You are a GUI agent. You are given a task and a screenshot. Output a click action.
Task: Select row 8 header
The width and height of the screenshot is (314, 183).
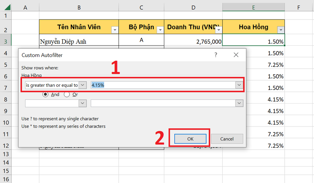[x=6, y=98]
